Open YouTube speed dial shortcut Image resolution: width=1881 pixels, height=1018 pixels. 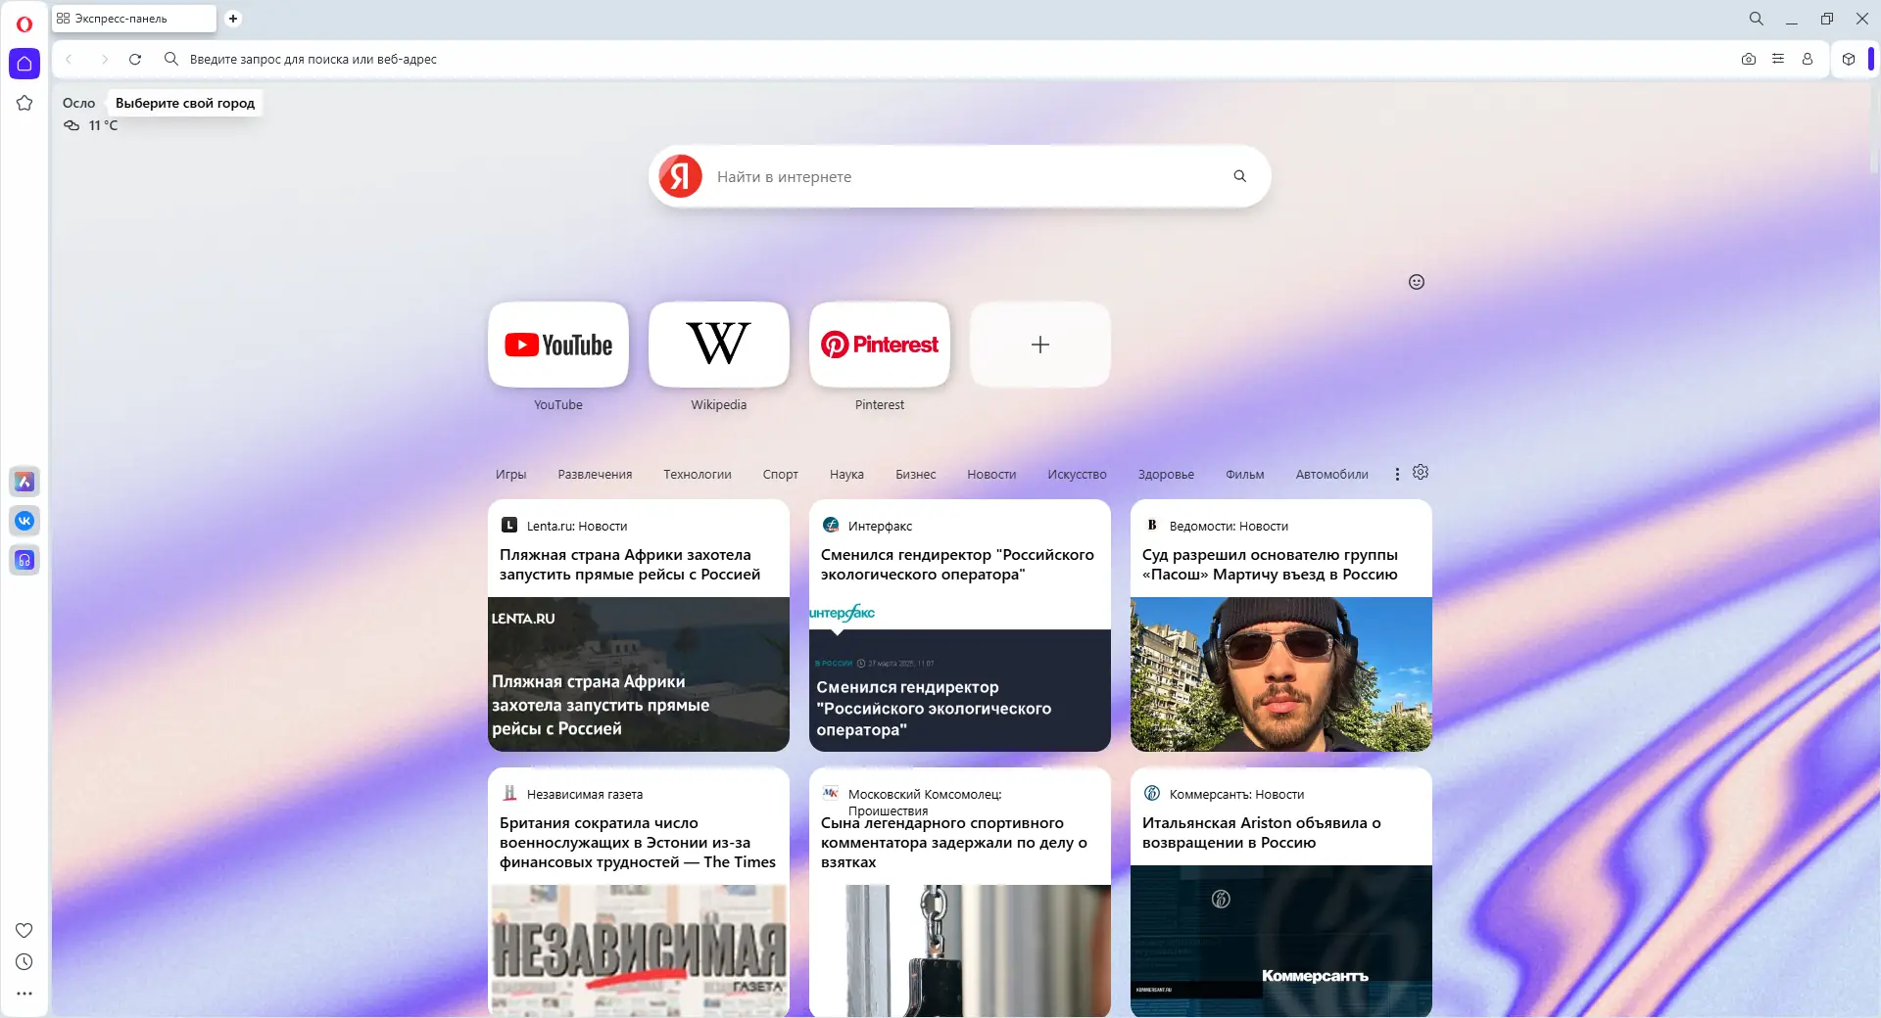pyautogui.click(x=557, y=346)
